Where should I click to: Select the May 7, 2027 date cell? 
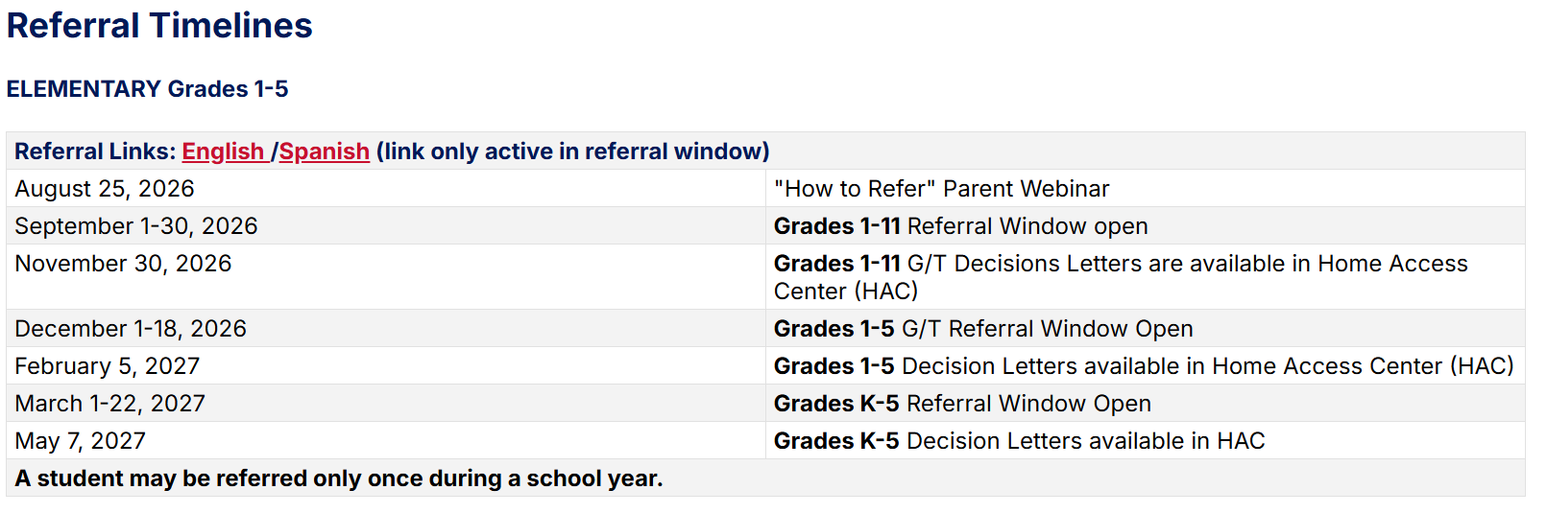(x=386, y=441)
